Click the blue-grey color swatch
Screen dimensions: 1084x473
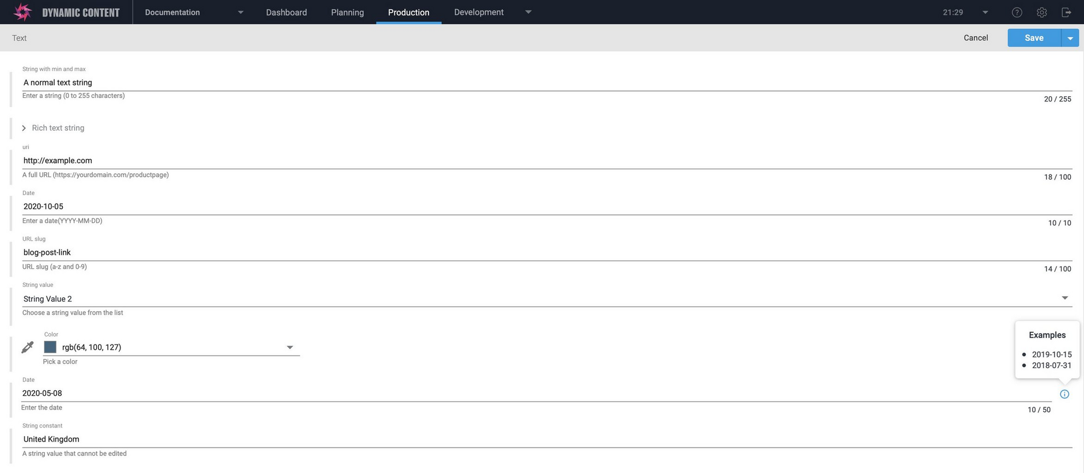(50, 347)
